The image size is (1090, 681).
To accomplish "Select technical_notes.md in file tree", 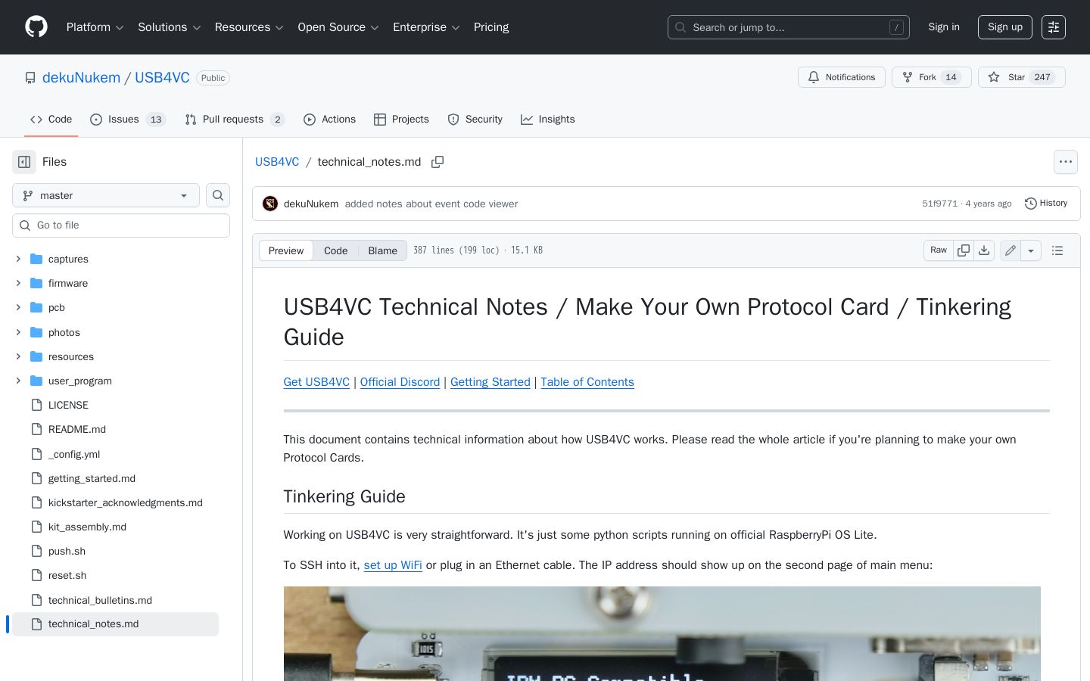I will 115,624.
